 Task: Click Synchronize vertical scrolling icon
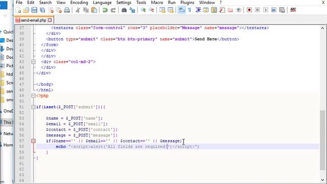click(162, 10)
